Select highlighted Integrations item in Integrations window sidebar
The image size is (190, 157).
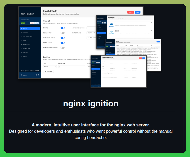(x=102, y=33)
